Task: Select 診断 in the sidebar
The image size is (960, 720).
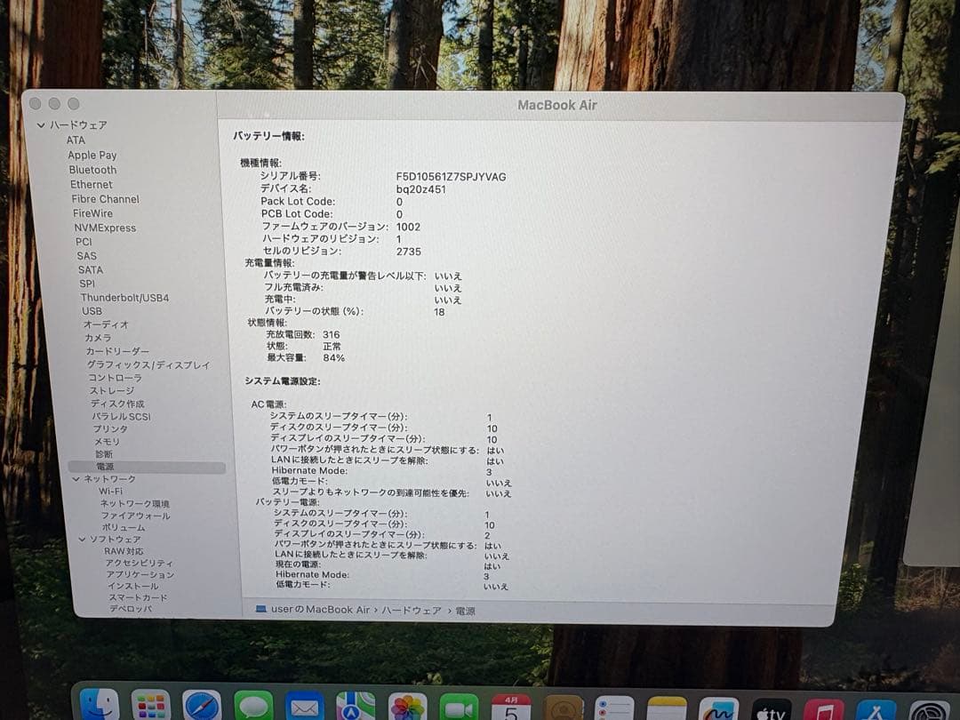Action: click(x=104, y=454)
